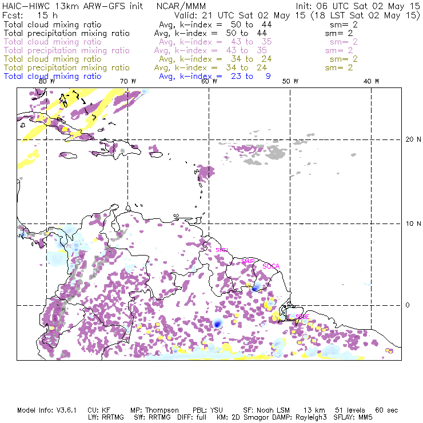Viewport: 423px width, 423px height.
Task: Click the 'SFLAY: MM5' footer setting
Action: pyautogui.click(x=353, y=417)
